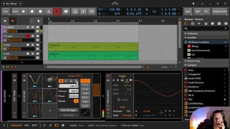The height and width of the screenshot is (129, 230).
Task: Select sawtooth up waveform in Classic LFO
Action: tap(85, 93)
